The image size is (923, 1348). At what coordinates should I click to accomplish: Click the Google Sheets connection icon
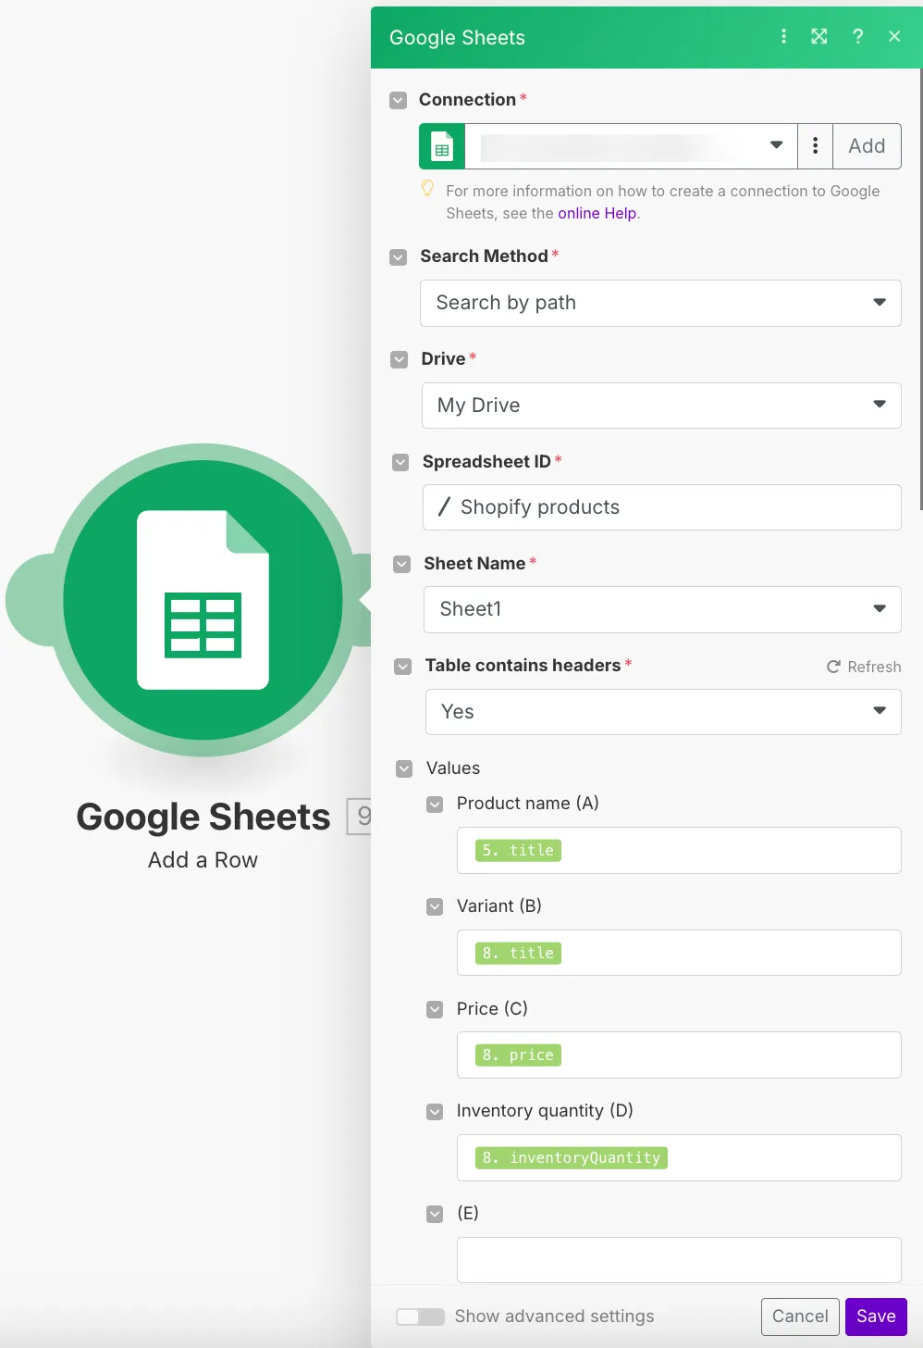click(442, 146)
